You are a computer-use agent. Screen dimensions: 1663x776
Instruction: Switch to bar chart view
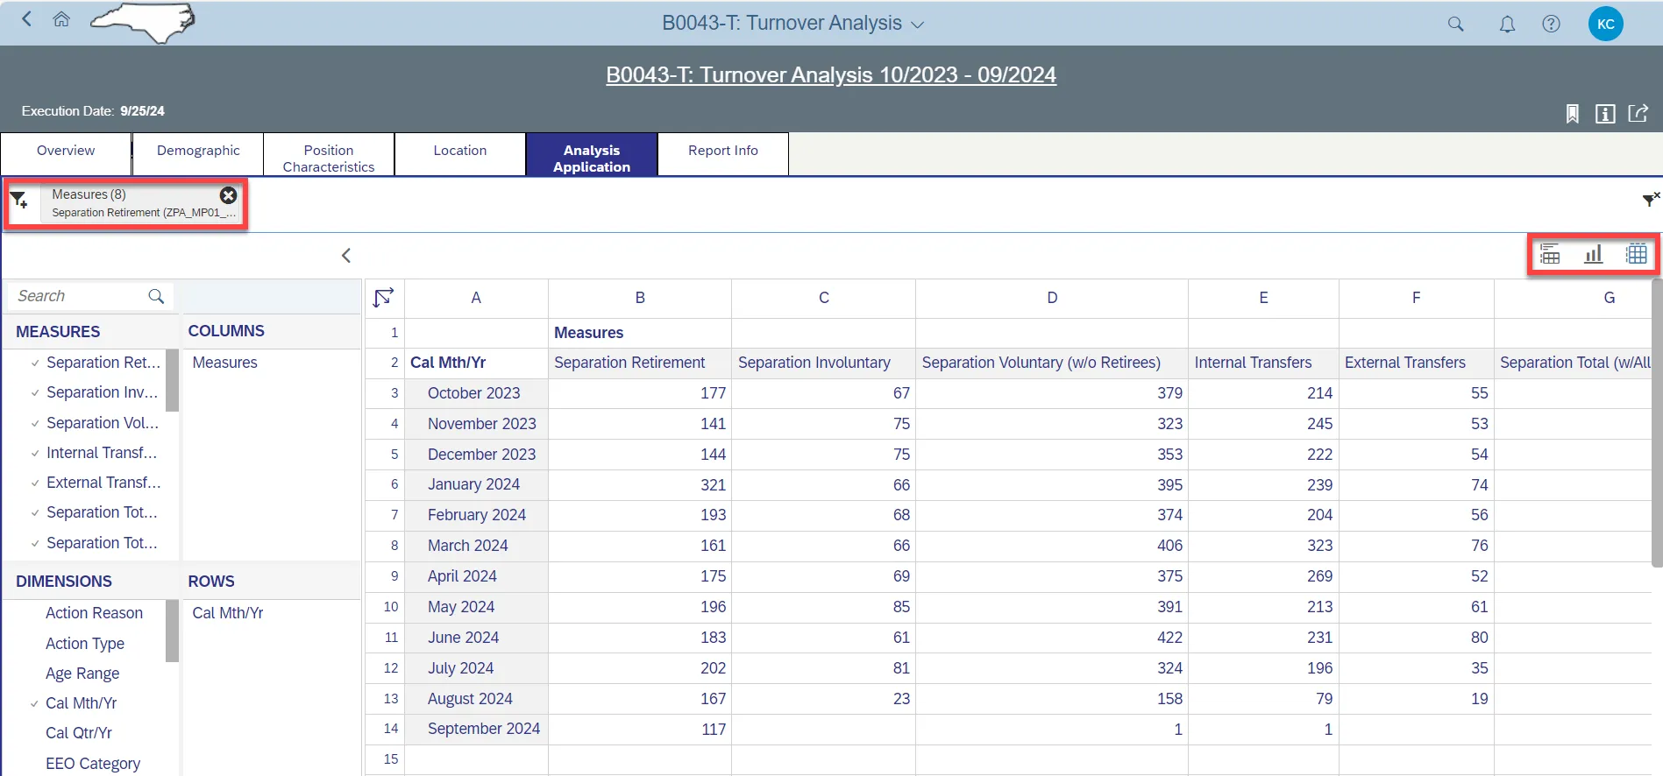[1593, 255]
